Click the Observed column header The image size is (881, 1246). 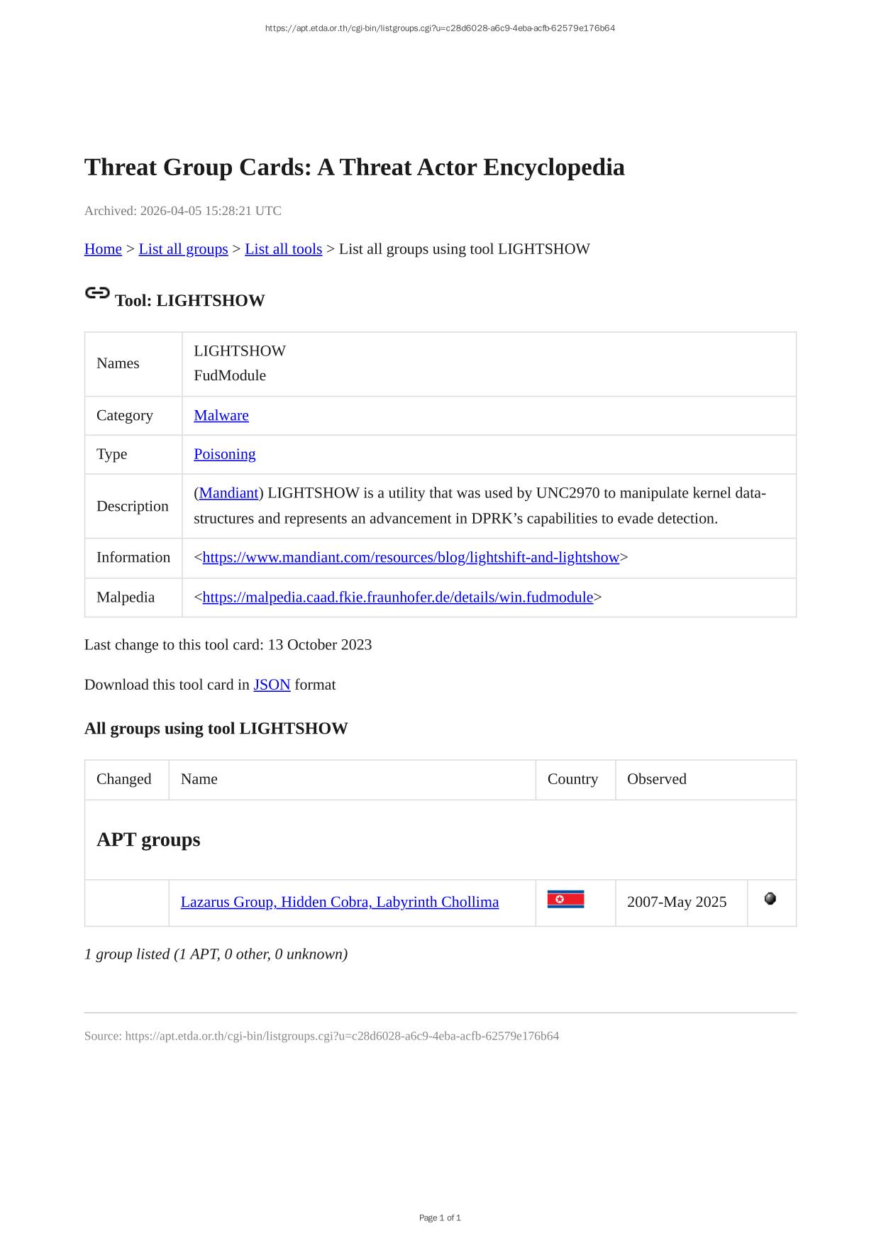coord(656,779)
